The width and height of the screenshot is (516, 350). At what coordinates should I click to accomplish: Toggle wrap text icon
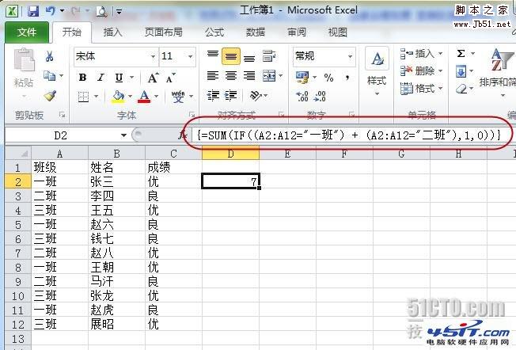pos(269,56)
